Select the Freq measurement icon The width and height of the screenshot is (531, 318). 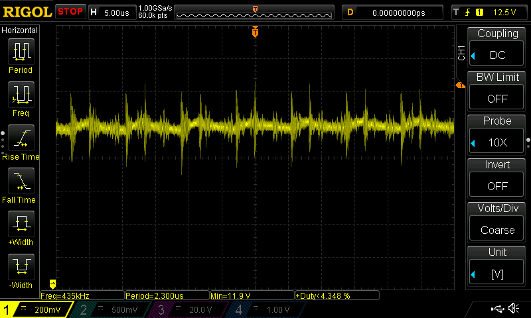pyautogui.click(x=20, y=96)
